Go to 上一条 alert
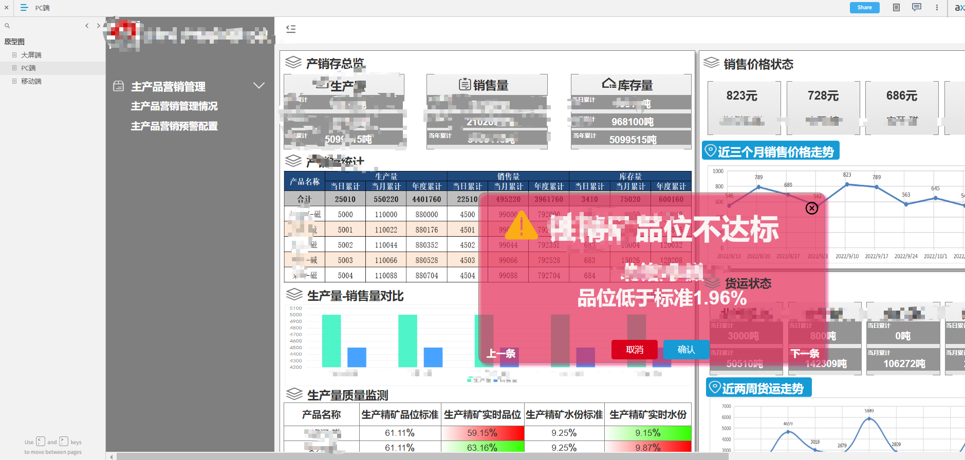The image size is (965, 460). [501, 353]
